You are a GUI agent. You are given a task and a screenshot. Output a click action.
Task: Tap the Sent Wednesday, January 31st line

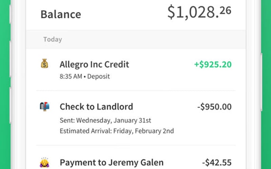105,120
